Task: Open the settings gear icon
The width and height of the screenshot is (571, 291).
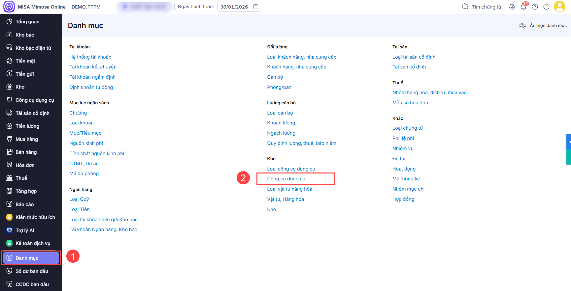Action: pos(512,7)
